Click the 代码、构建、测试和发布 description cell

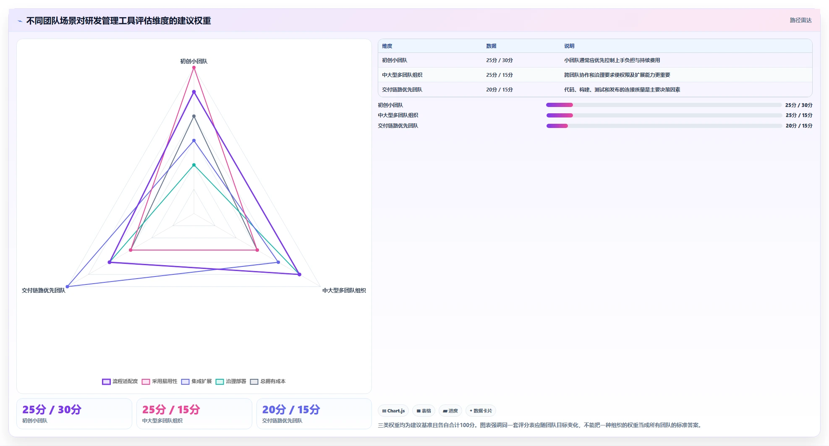click(622, 90)
